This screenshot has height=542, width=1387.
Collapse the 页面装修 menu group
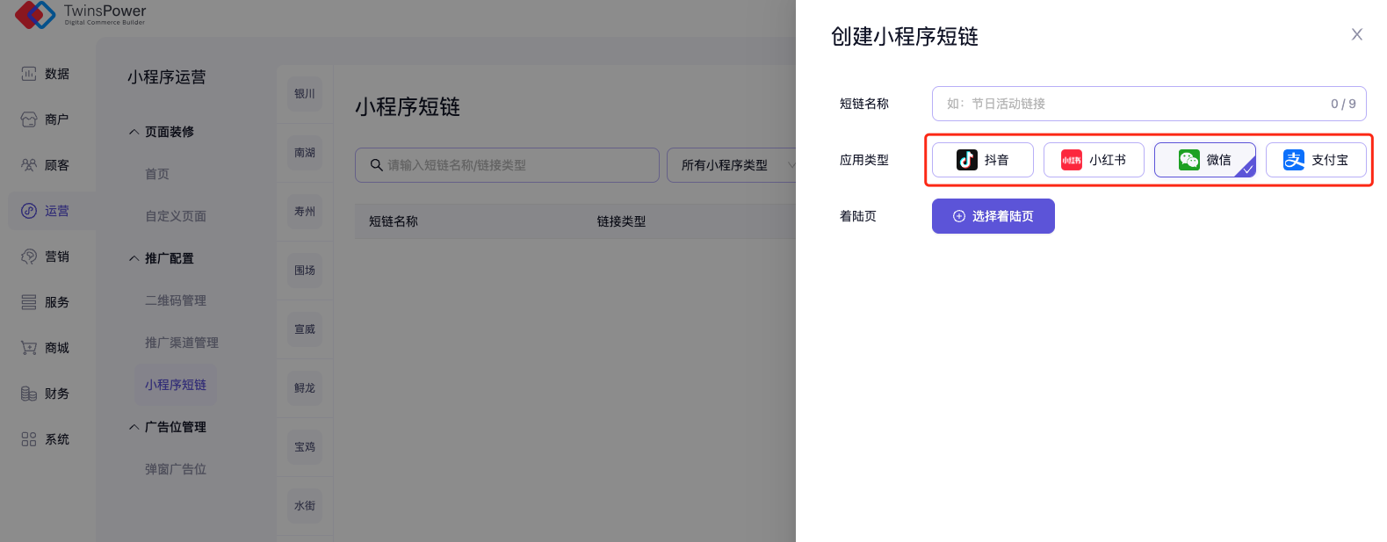coord(134,132)
